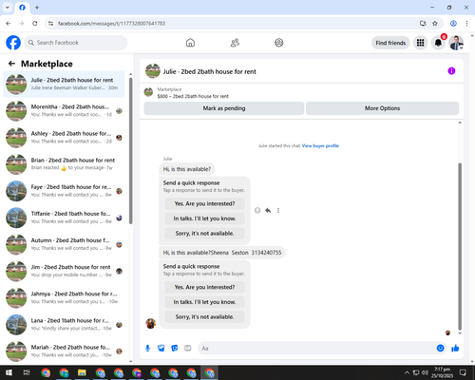475x380 pixels.
Task: View site information icon in address bar
Action: click(x=50, y=23)
